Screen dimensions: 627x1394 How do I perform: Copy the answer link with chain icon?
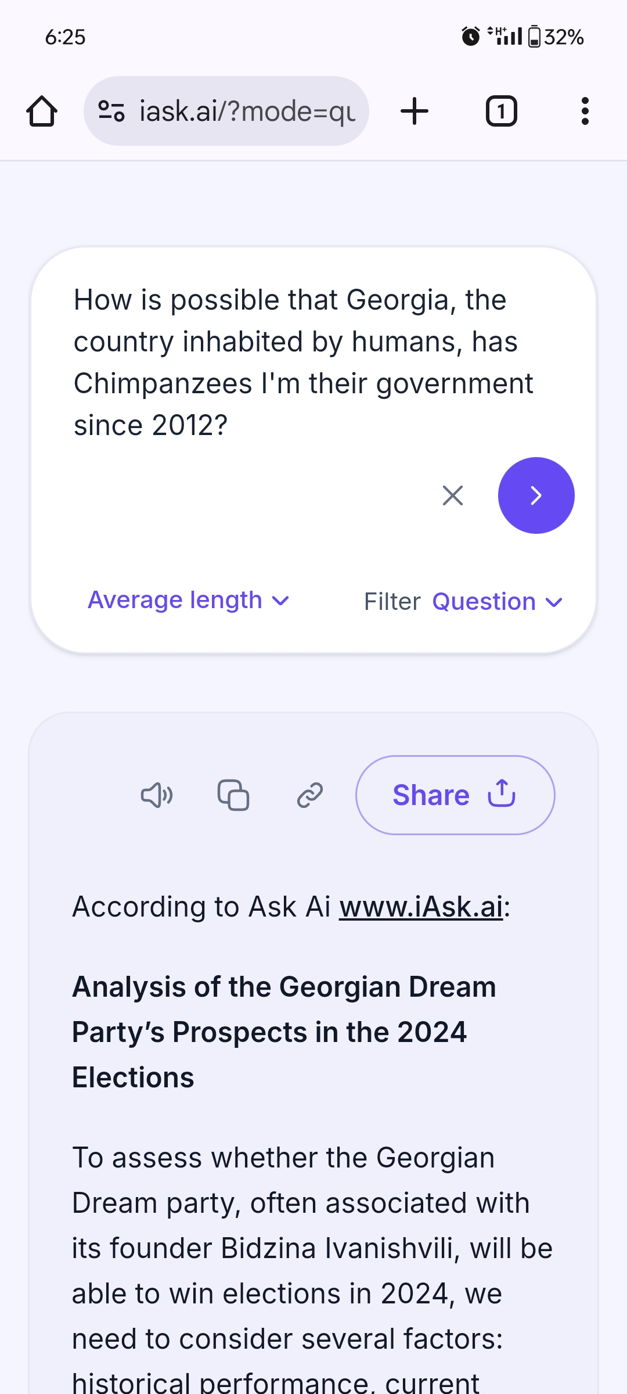[310, 795]
